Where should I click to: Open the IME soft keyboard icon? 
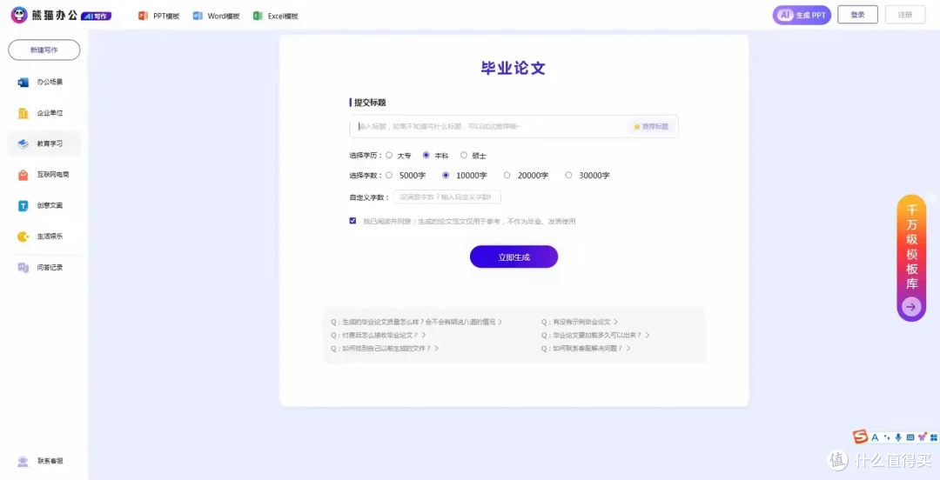click(910, 437)
